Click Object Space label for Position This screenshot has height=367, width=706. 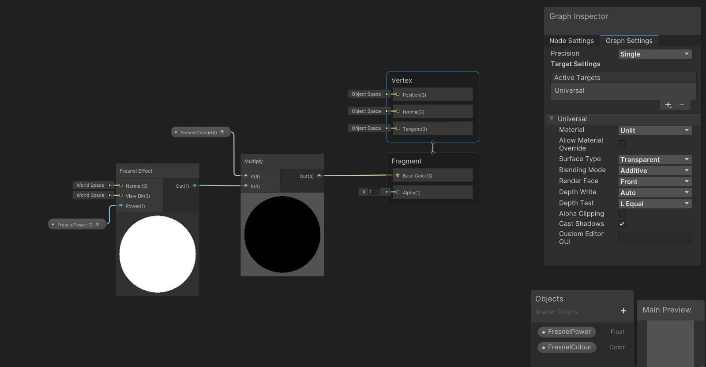point(366,94)
